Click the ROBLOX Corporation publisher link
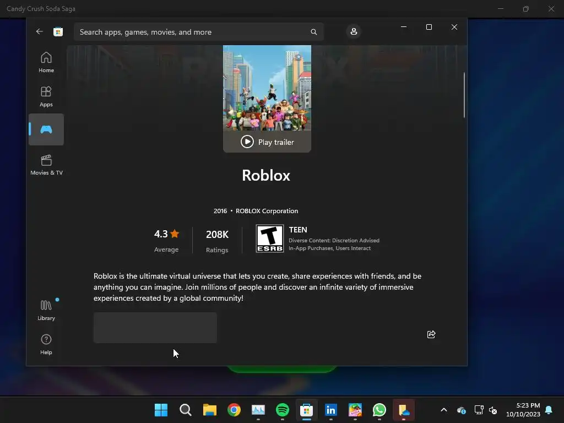 [x=267, y=211]
